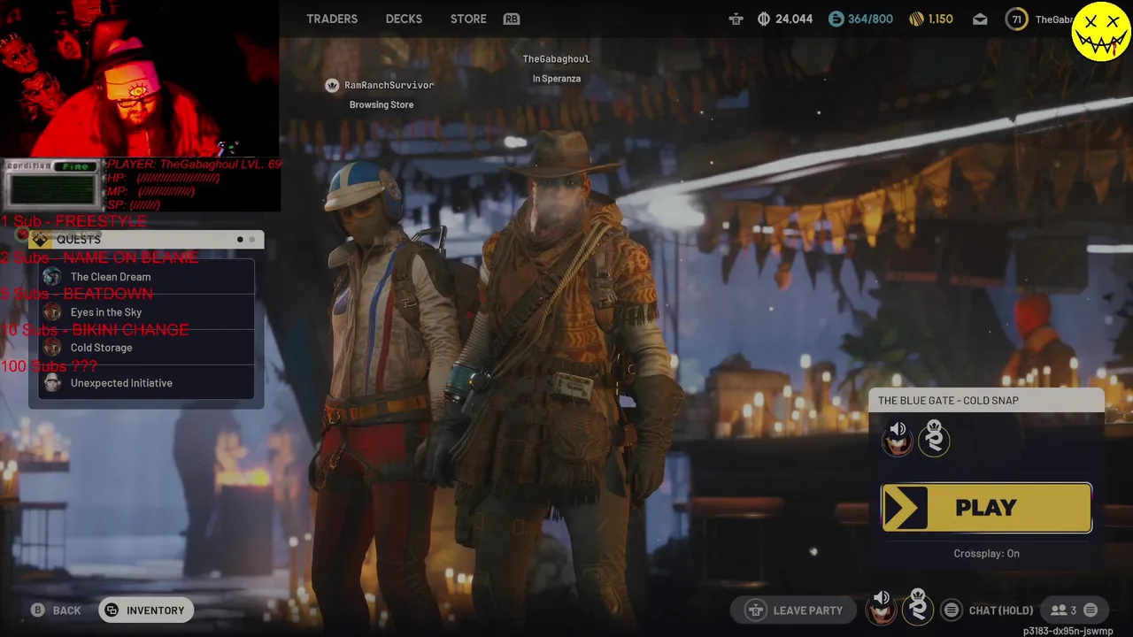Click the coin balance showing 24,044
1133x637 pixels.
coord(794,19)
